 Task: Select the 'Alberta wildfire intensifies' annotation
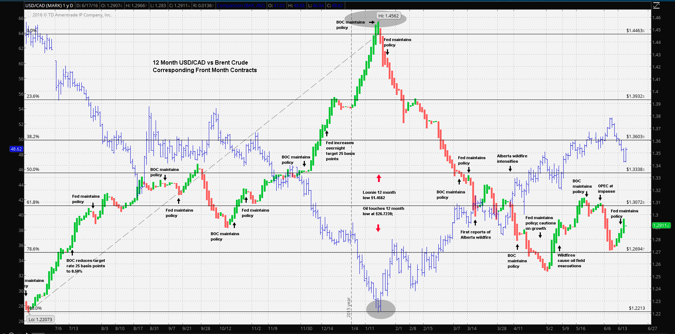pos(512,159)
